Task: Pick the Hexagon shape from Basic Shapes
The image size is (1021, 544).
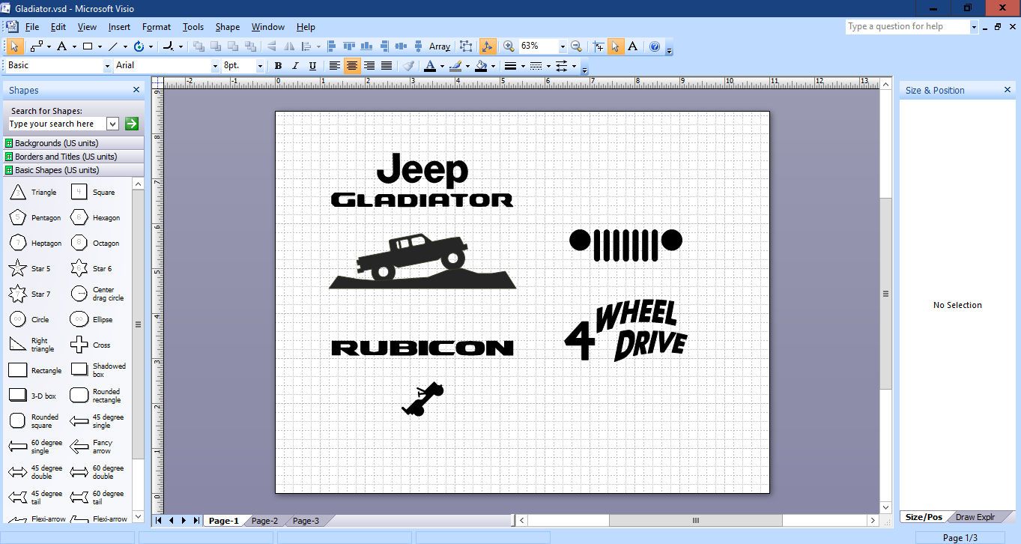Action: point(79,218)
